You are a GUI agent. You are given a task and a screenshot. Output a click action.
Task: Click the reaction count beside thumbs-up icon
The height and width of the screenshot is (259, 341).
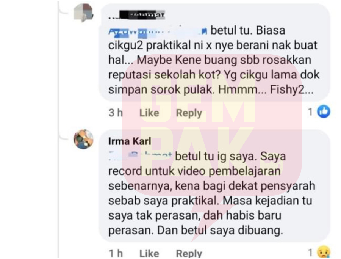click(x=310, y=112)
